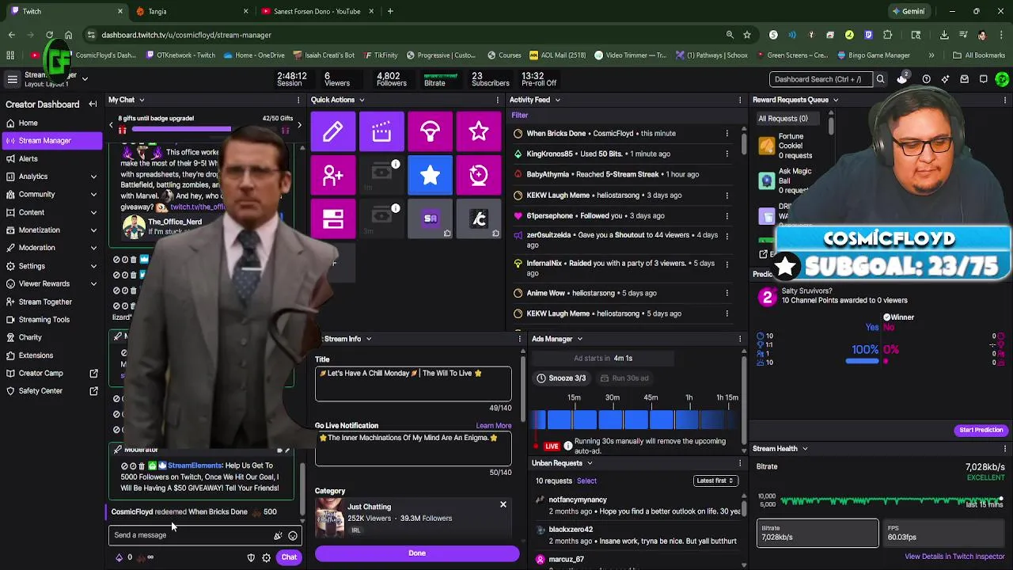The height and width of the screenshot is (570, 1013).
Task: Remove the Just Chatting category with X
Action: (x=503, y=504)
